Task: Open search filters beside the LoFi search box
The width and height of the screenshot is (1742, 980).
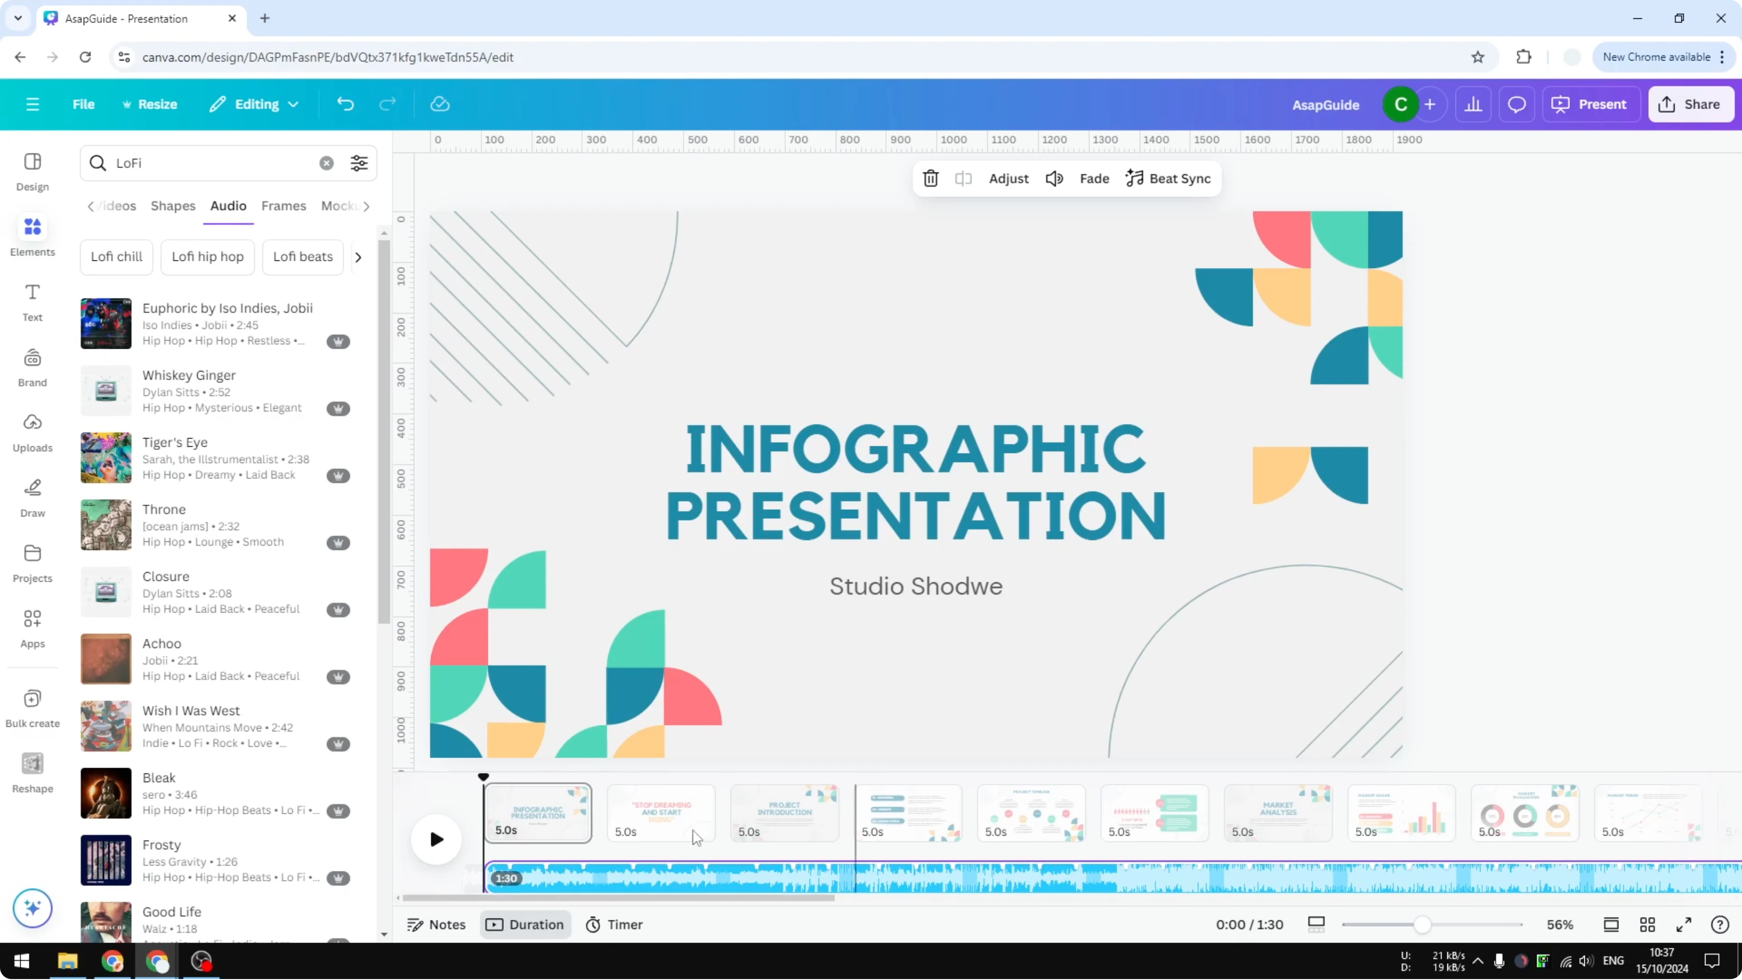Action: pos(359,163)
